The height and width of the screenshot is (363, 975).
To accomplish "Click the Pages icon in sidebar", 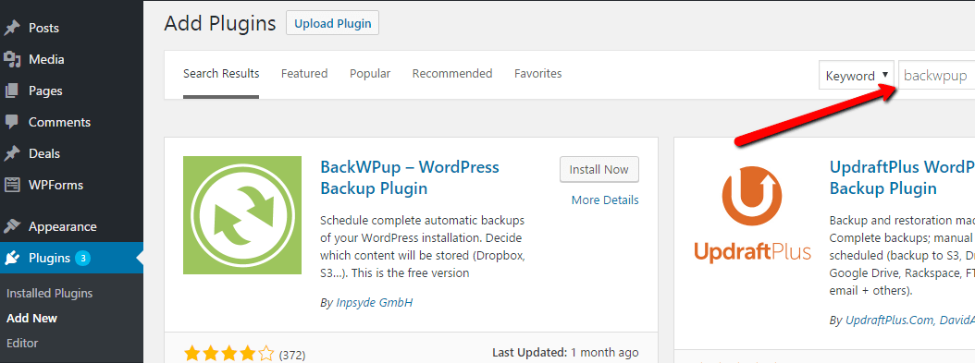I will pyautogui.click(x=12, y=91).
